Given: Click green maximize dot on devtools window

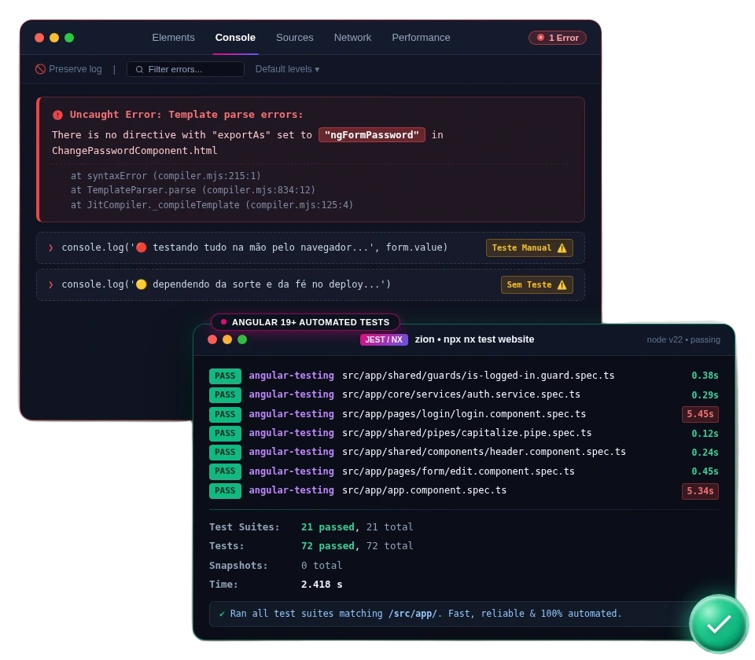Looking at the screenshot, I should tap(69, 38).
